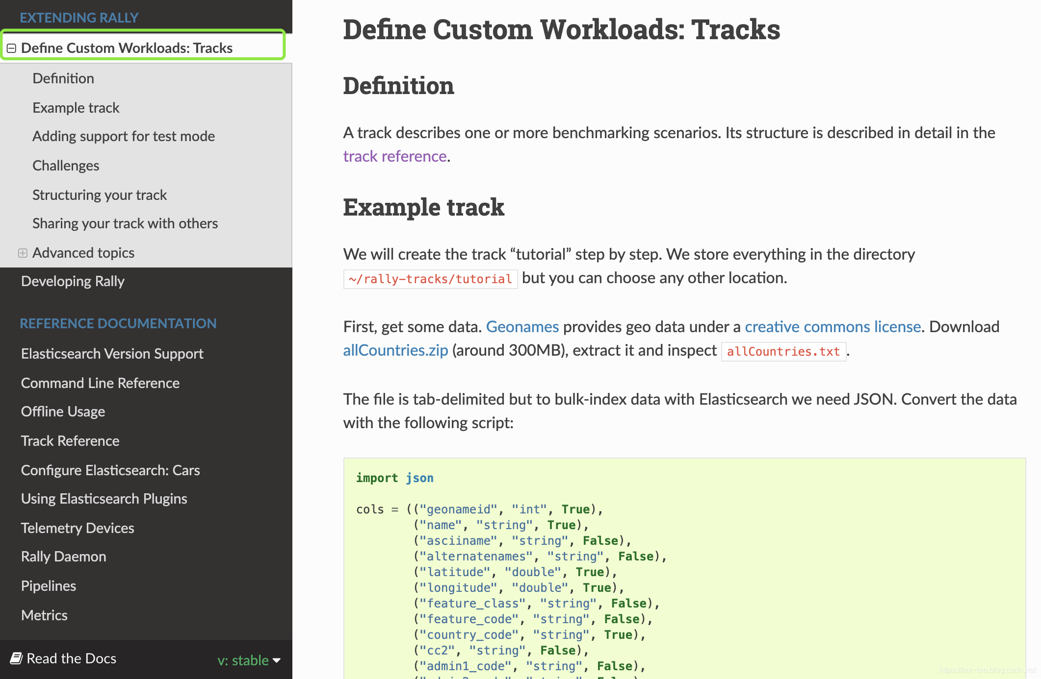Open Configure Elasticsearch: Cars page
This screenshot has width=1041, height=679.
point(110,470)
